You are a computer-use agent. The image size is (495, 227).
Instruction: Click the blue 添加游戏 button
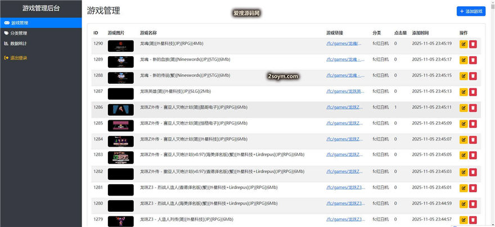tap(471, 11)
